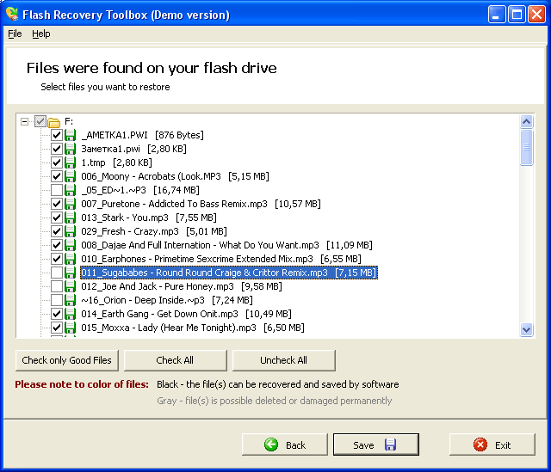Collapse the F: drive tree node
This screenshot has width=551, height=472.
coord(24,122)
